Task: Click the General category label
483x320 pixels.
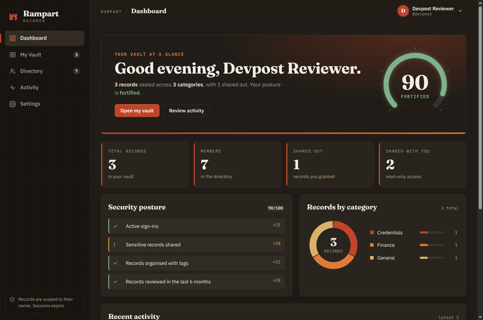Action: [386, 258]
